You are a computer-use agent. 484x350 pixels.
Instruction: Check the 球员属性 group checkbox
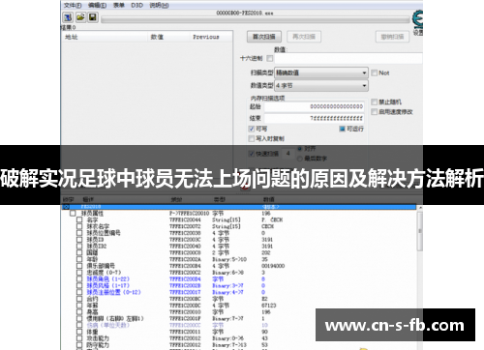pos(73,214)
